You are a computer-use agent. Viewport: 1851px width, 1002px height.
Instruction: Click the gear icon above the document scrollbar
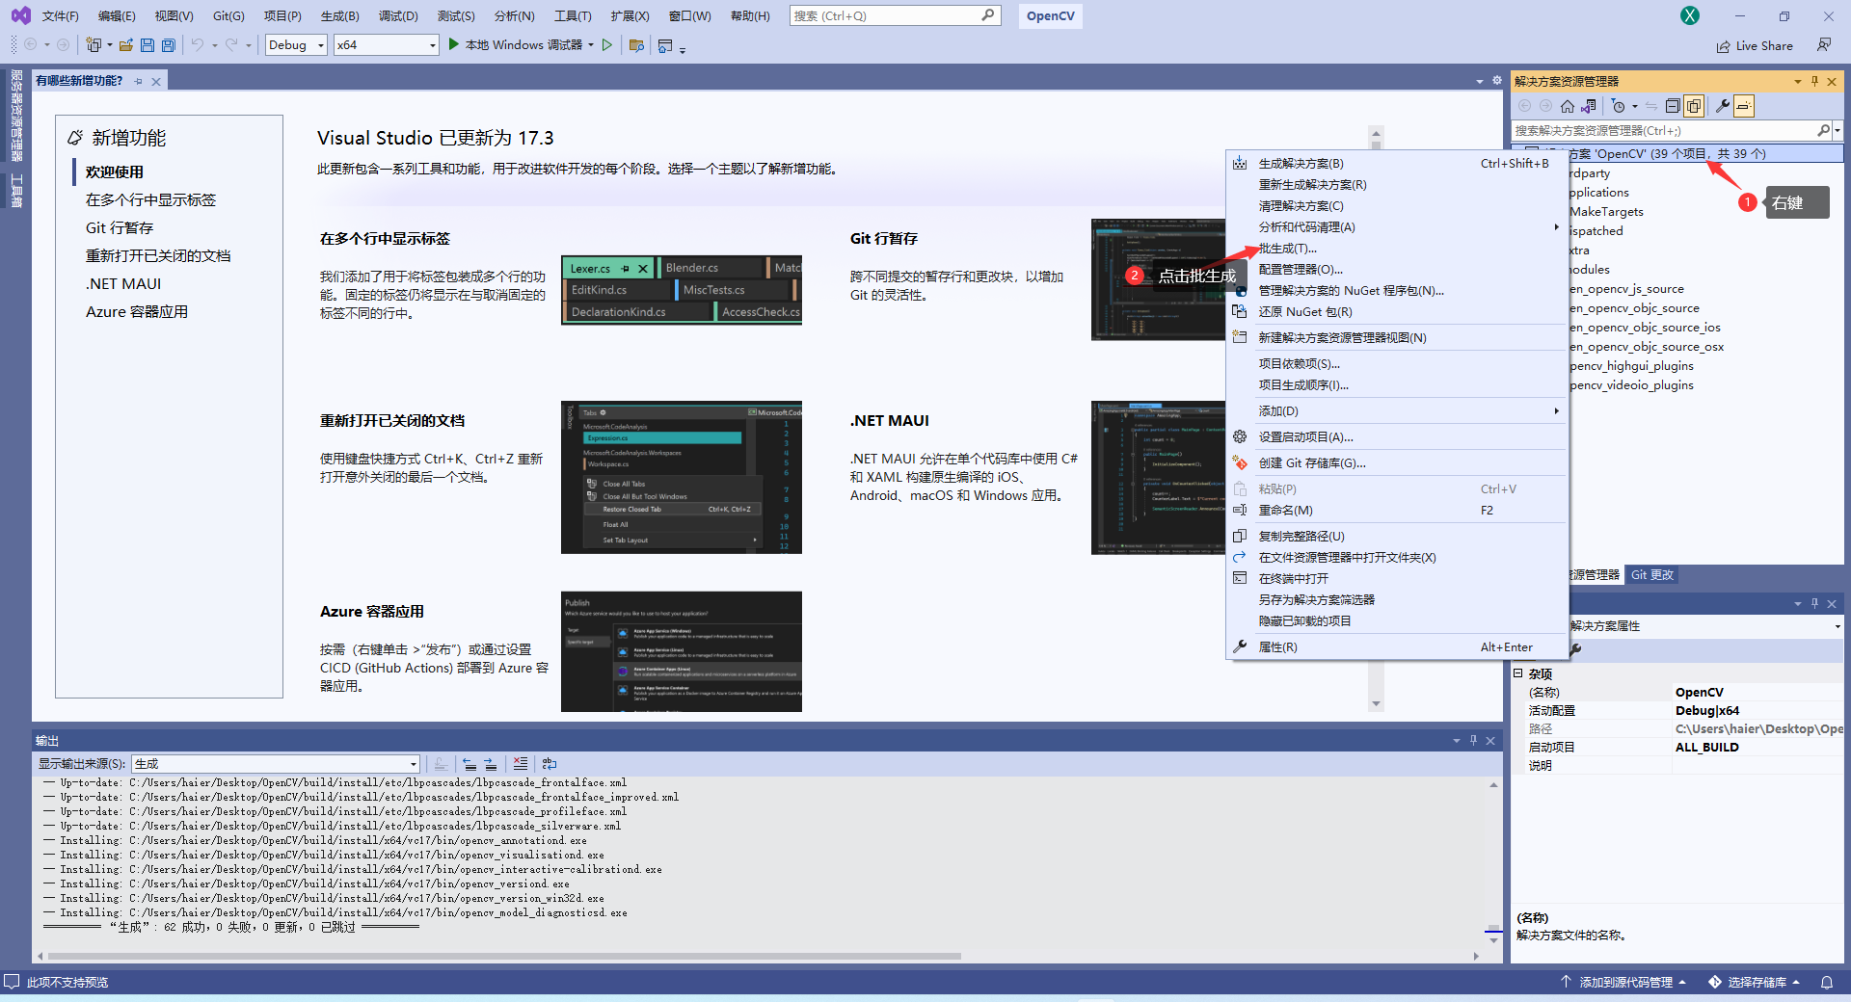click(x=1497, y=81)
